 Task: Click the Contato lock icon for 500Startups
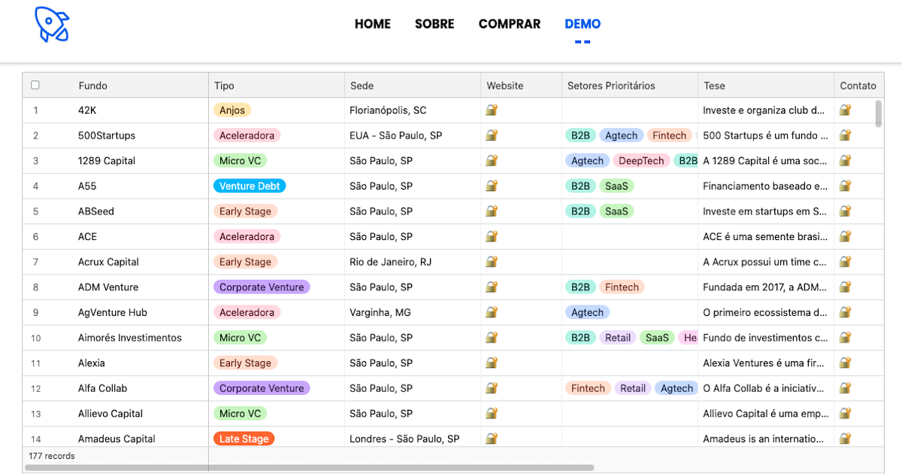845,135
